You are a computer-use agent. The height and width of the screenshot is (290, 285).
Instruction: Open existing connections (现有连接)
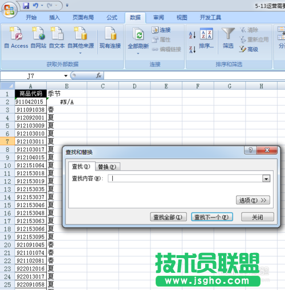tap(110, 38)
